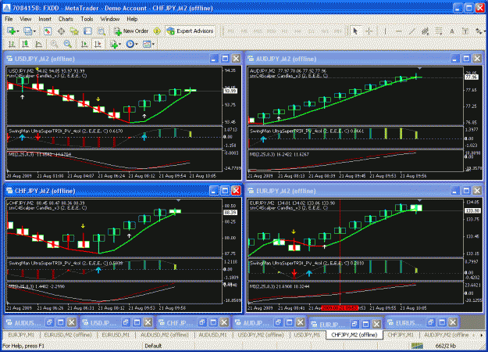The image size is (488, 352).
Task: Select the Vertical Line drawing tool
Action: [x=385, y=31]
